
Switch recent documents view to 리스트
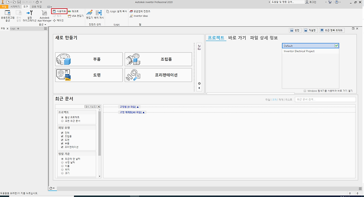pos(289,100)
